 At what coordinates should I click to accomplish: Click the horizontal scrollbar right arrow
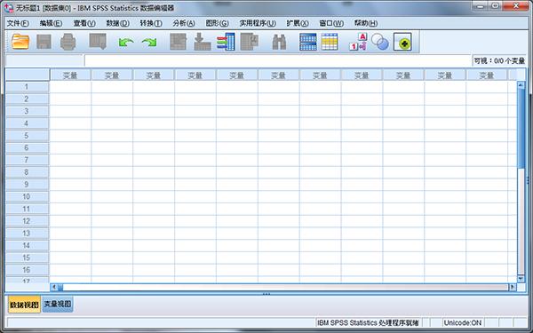point(513,288)
